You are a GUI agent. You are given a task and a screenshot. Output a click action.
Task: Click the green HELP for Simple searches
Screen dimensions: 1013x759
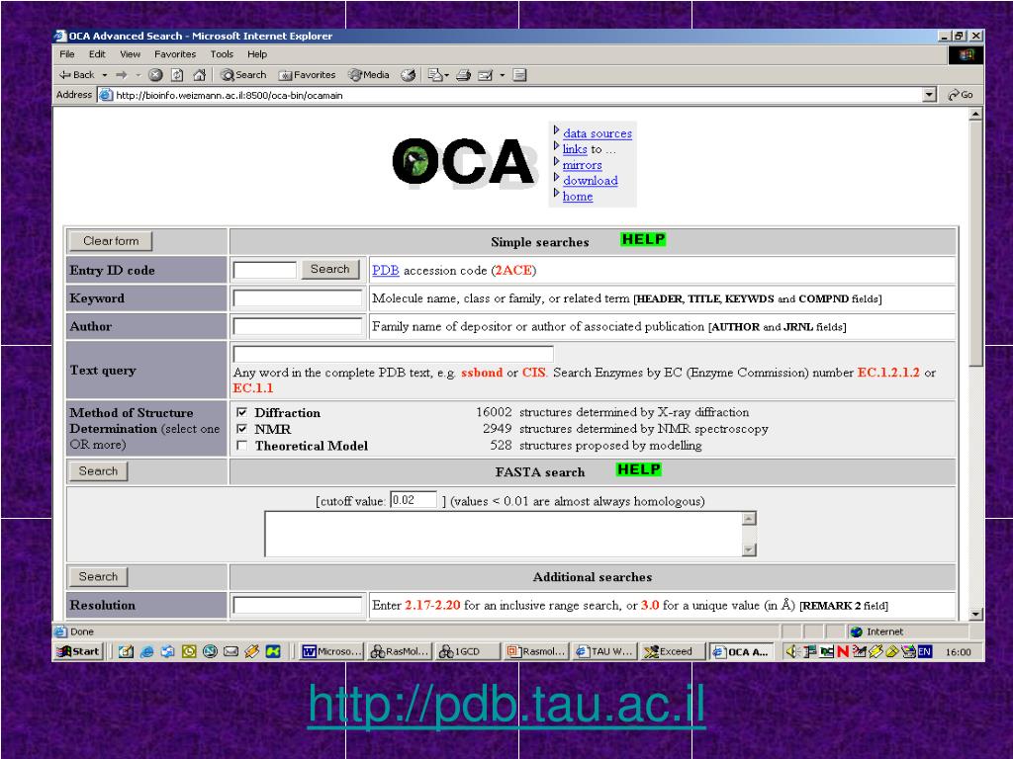tap(643, 239)
